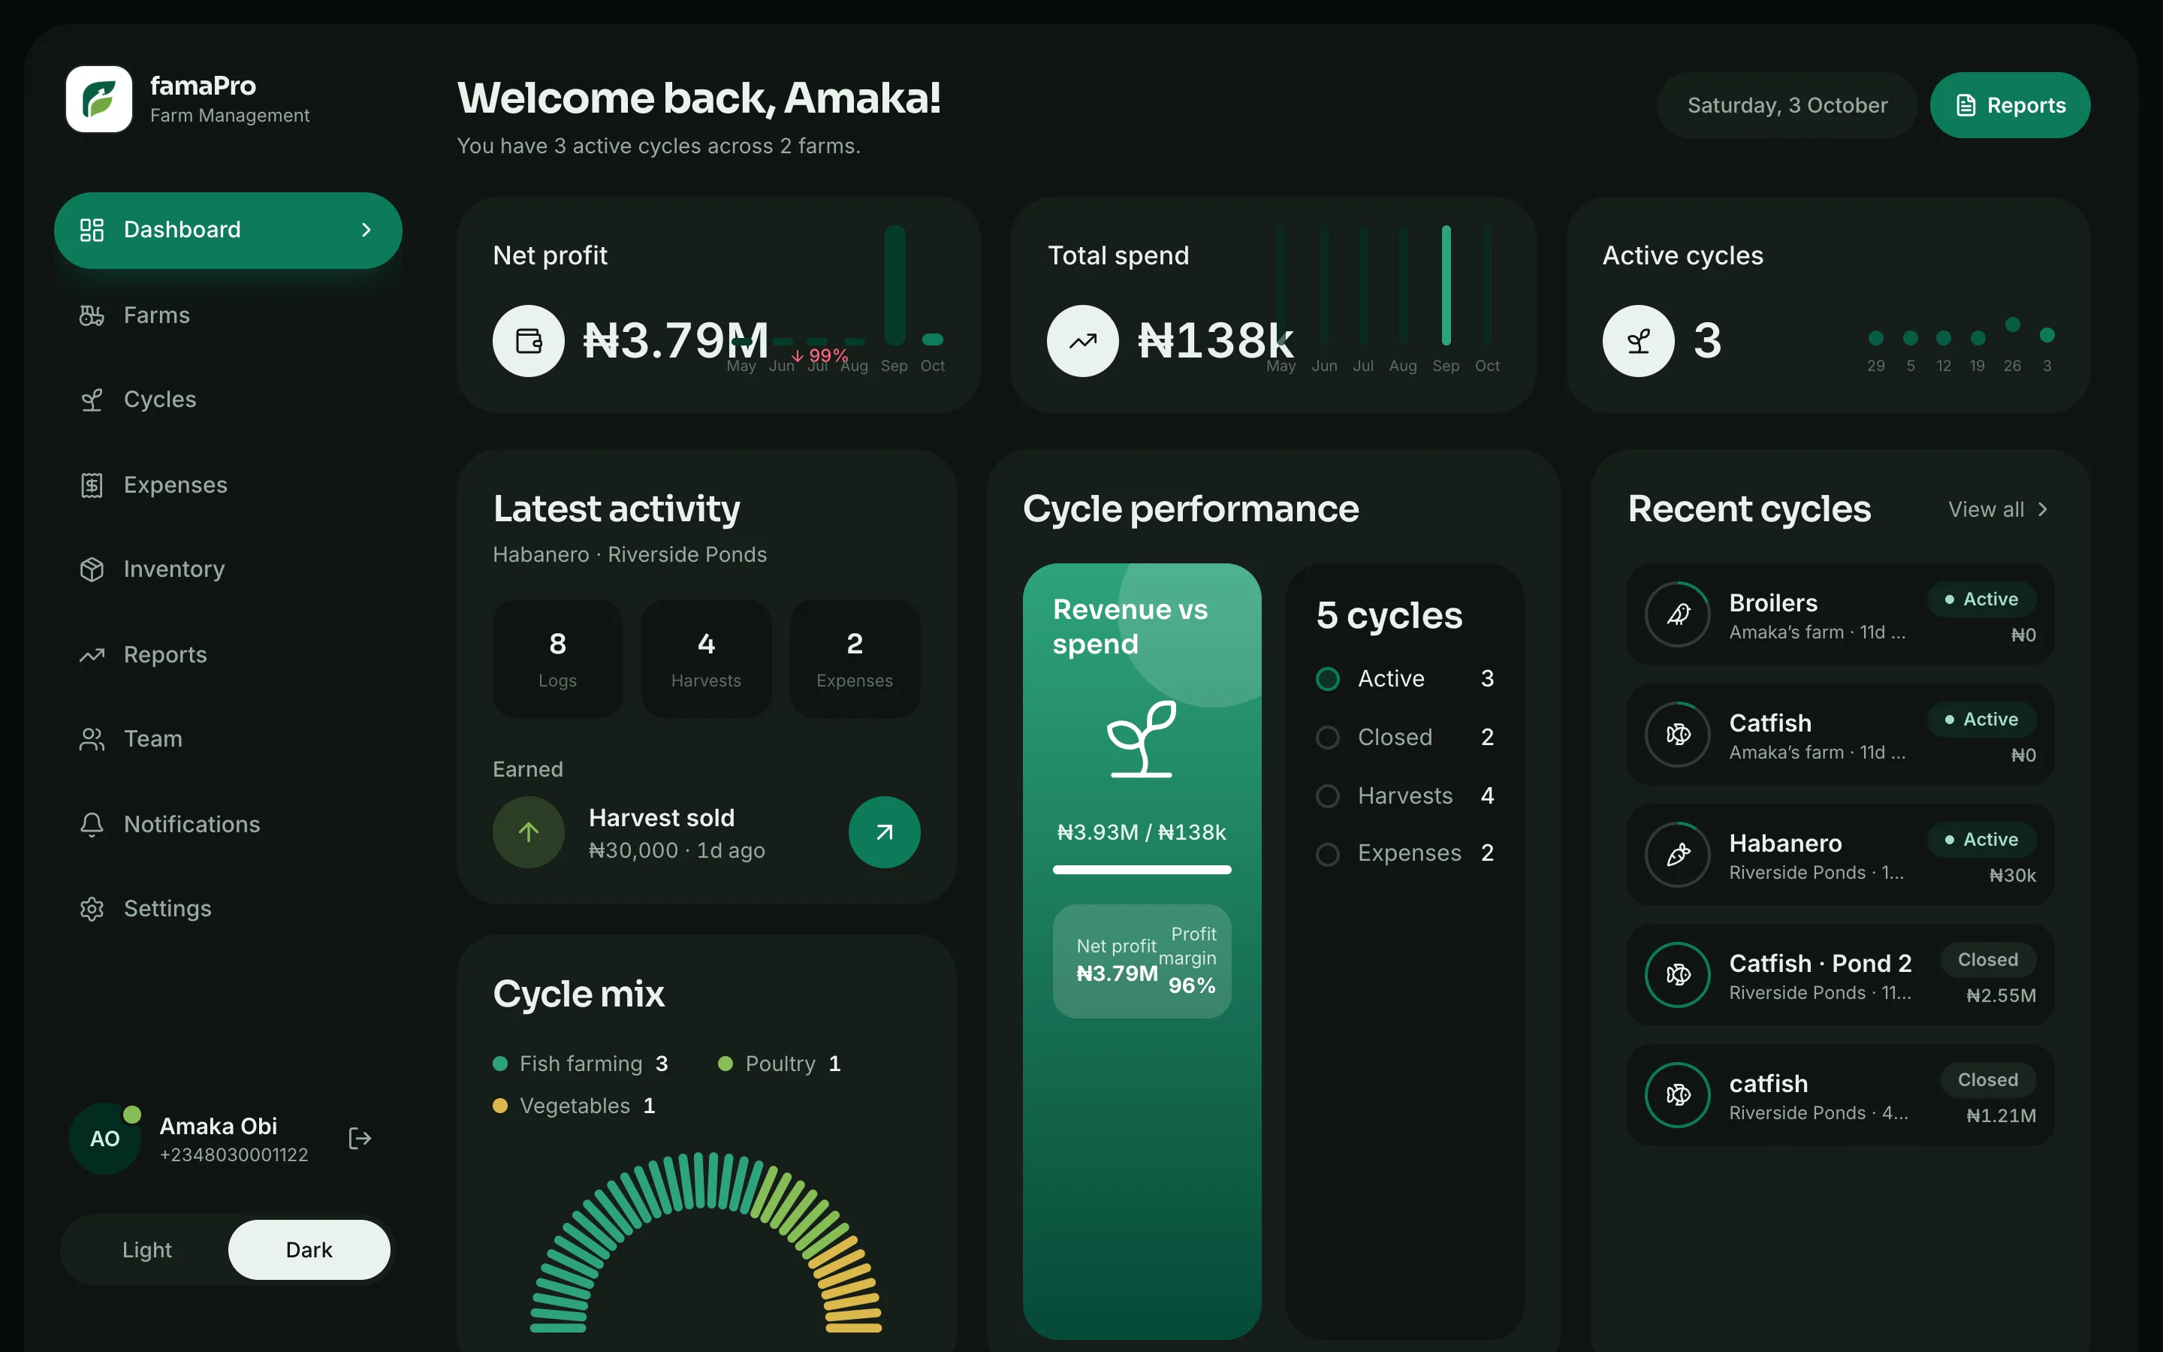Open Team in the sidebar
The height and width of the screenshot is (1352, 2163).
228,738
